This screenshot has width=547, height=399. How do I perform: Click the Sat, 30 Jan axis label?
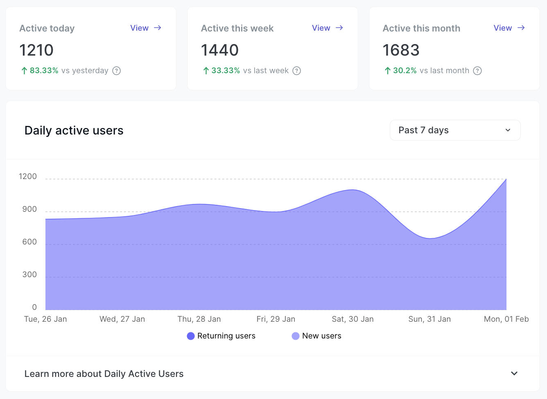(x=353, y=319)
